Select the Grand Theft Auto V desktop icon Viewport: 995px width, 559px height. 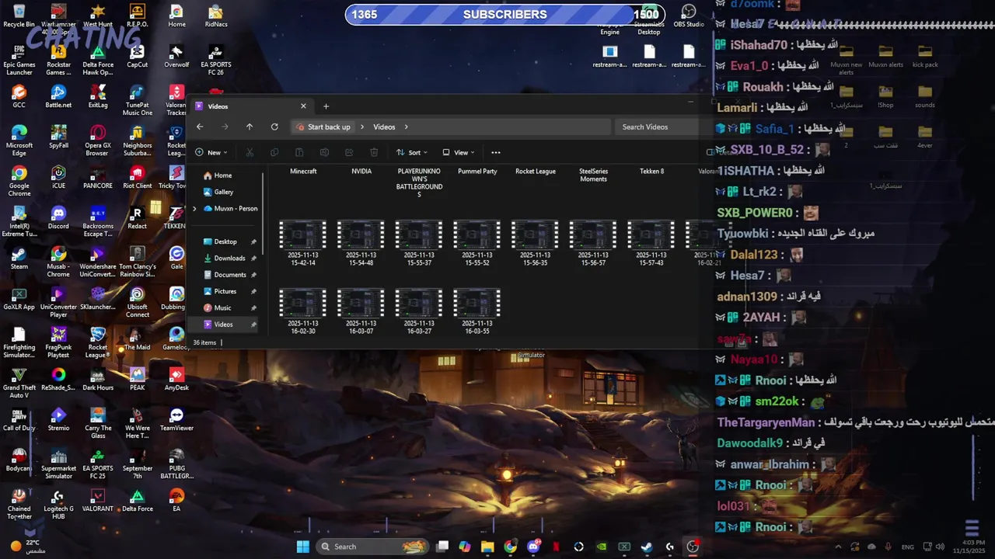coord(19,383)
